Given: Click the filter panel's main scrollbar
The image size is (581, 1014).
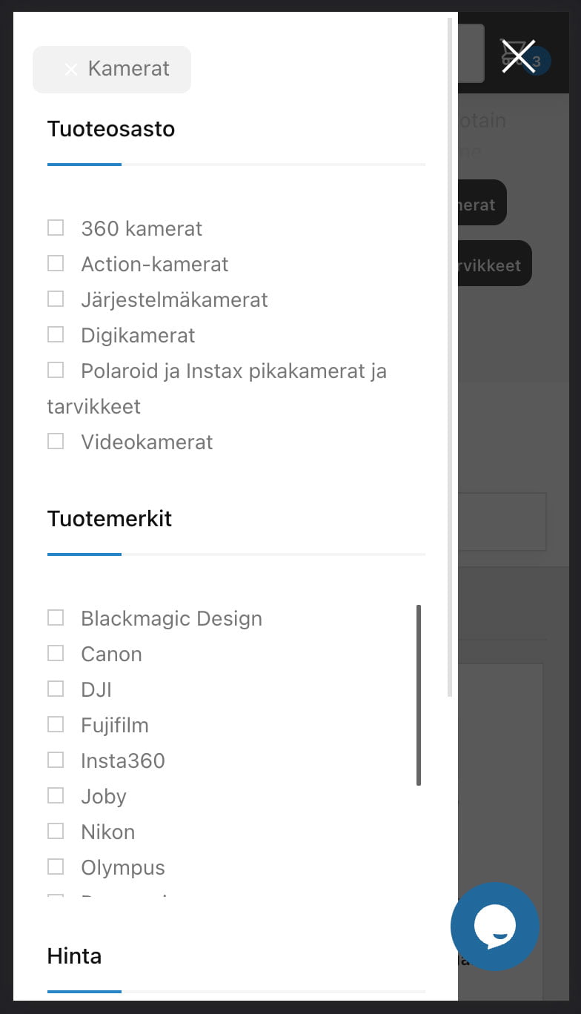Looking at the screenshot, I should pos(450,357).
